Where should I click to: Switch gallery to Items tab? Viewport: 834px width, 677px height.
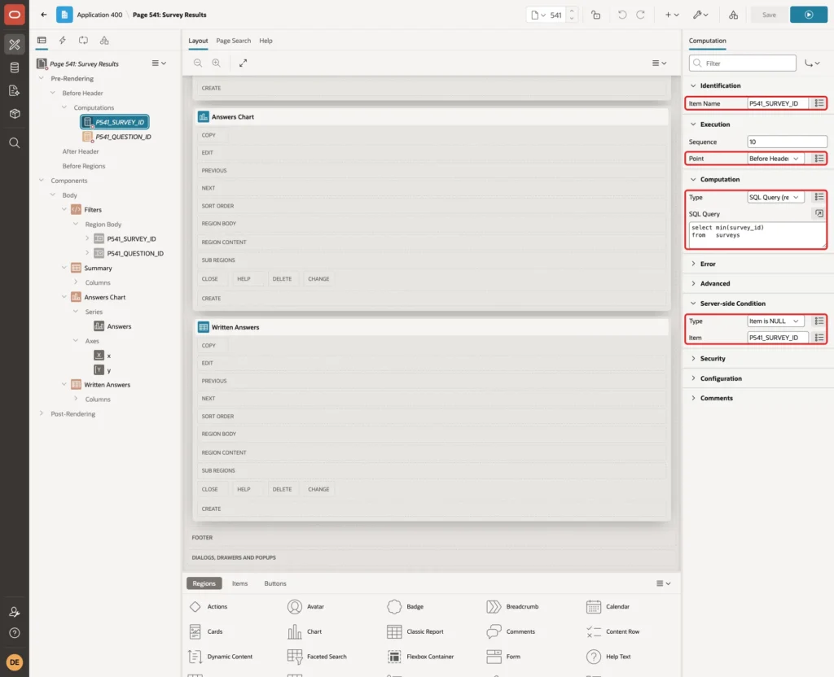(x=240, y=583)
